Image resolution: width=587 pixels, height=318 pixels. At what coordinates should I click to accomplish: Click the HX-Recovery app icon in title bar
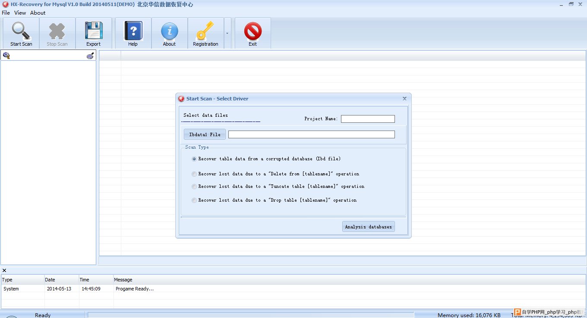point(5,4)
